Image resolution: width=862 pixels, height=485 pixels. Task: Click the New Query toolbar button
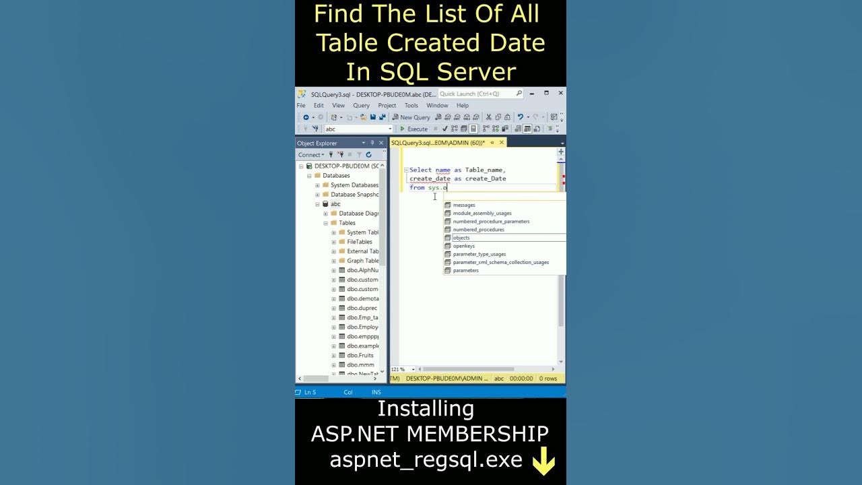(411, 117)
